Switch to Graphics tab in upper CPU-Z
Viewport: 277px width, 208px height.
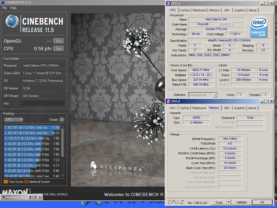point(240,10)
